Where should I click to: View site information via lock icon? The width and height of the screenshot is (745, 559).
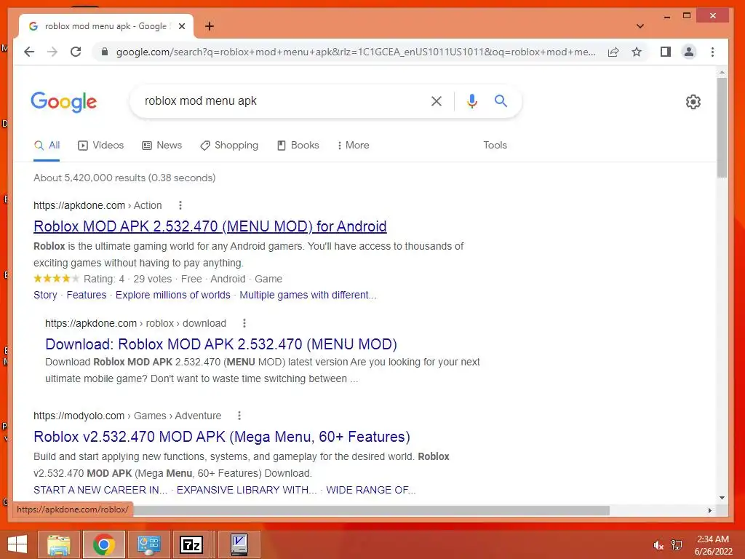105,52
